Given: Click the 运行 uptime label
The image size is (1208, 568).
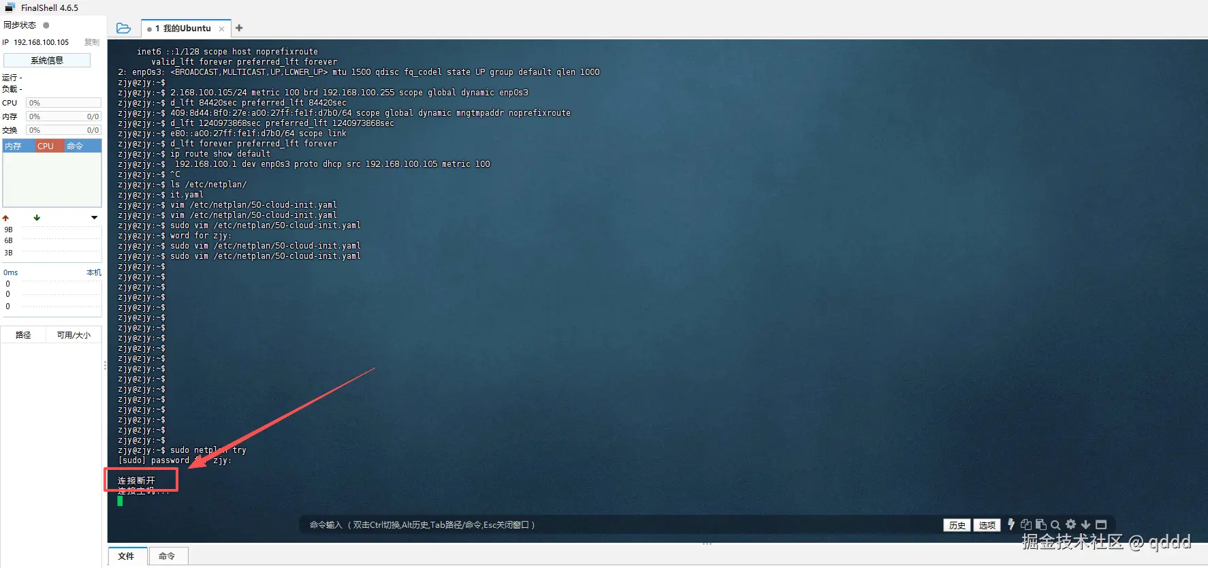Looking at the screenshot, I should [x=12, y=78].
